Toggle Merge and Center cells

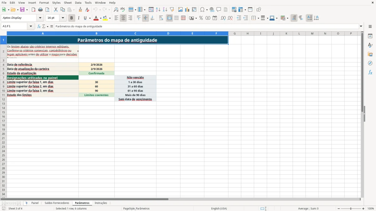click(170, 18)
